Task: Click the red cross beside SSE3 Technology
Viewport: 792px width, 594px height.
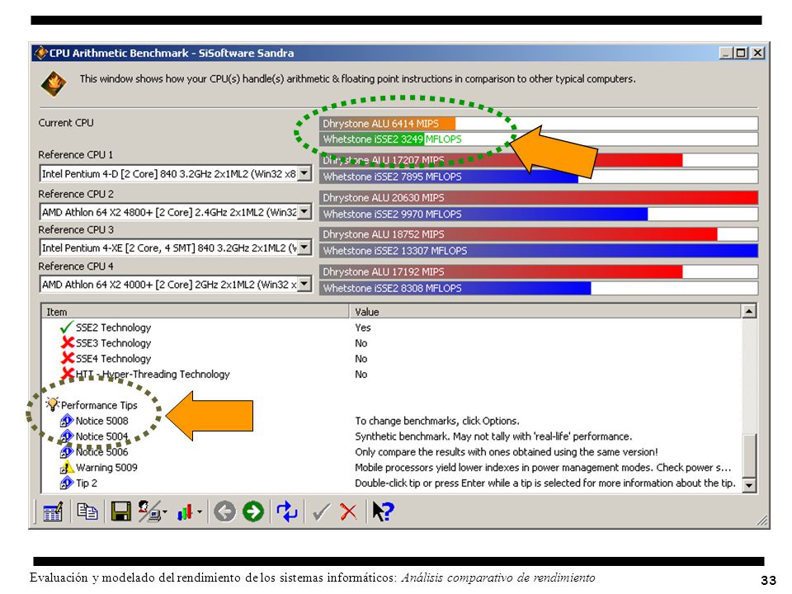Action: 67,342
